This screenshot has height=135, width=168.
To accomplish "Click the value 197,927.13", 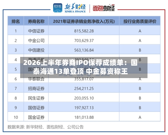I will point(84,108).
